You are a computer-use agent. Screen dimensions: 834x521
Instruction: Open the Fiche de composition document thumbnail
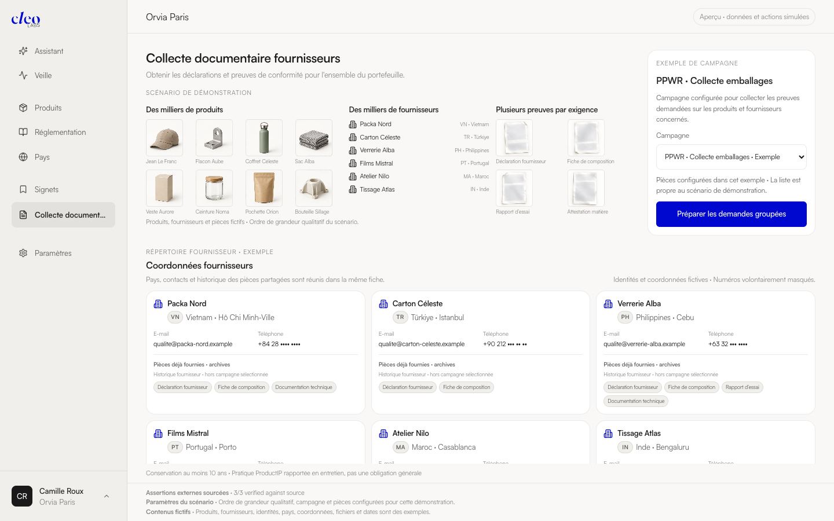pos(586,138)
